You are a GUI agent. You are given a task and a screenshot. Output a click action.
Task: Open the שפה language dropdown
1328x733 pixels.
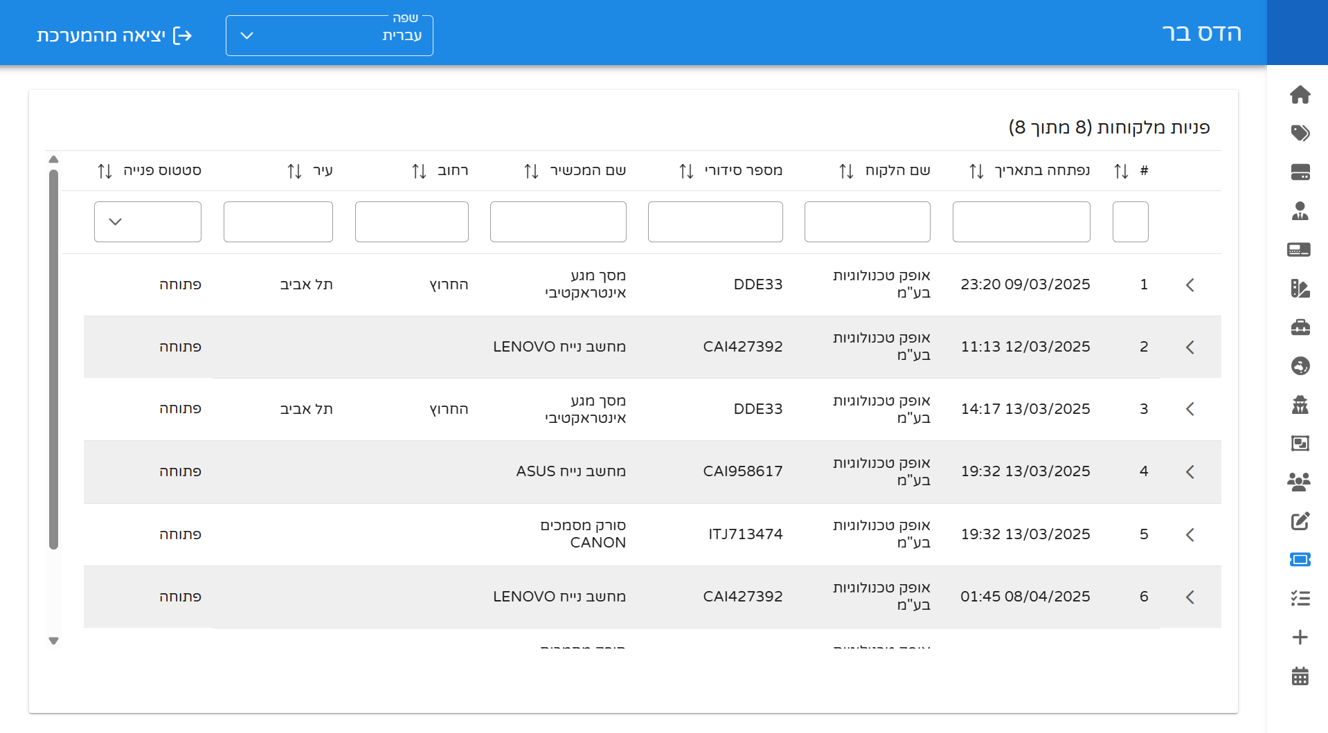pyautogui.click(x=330, y=35)
